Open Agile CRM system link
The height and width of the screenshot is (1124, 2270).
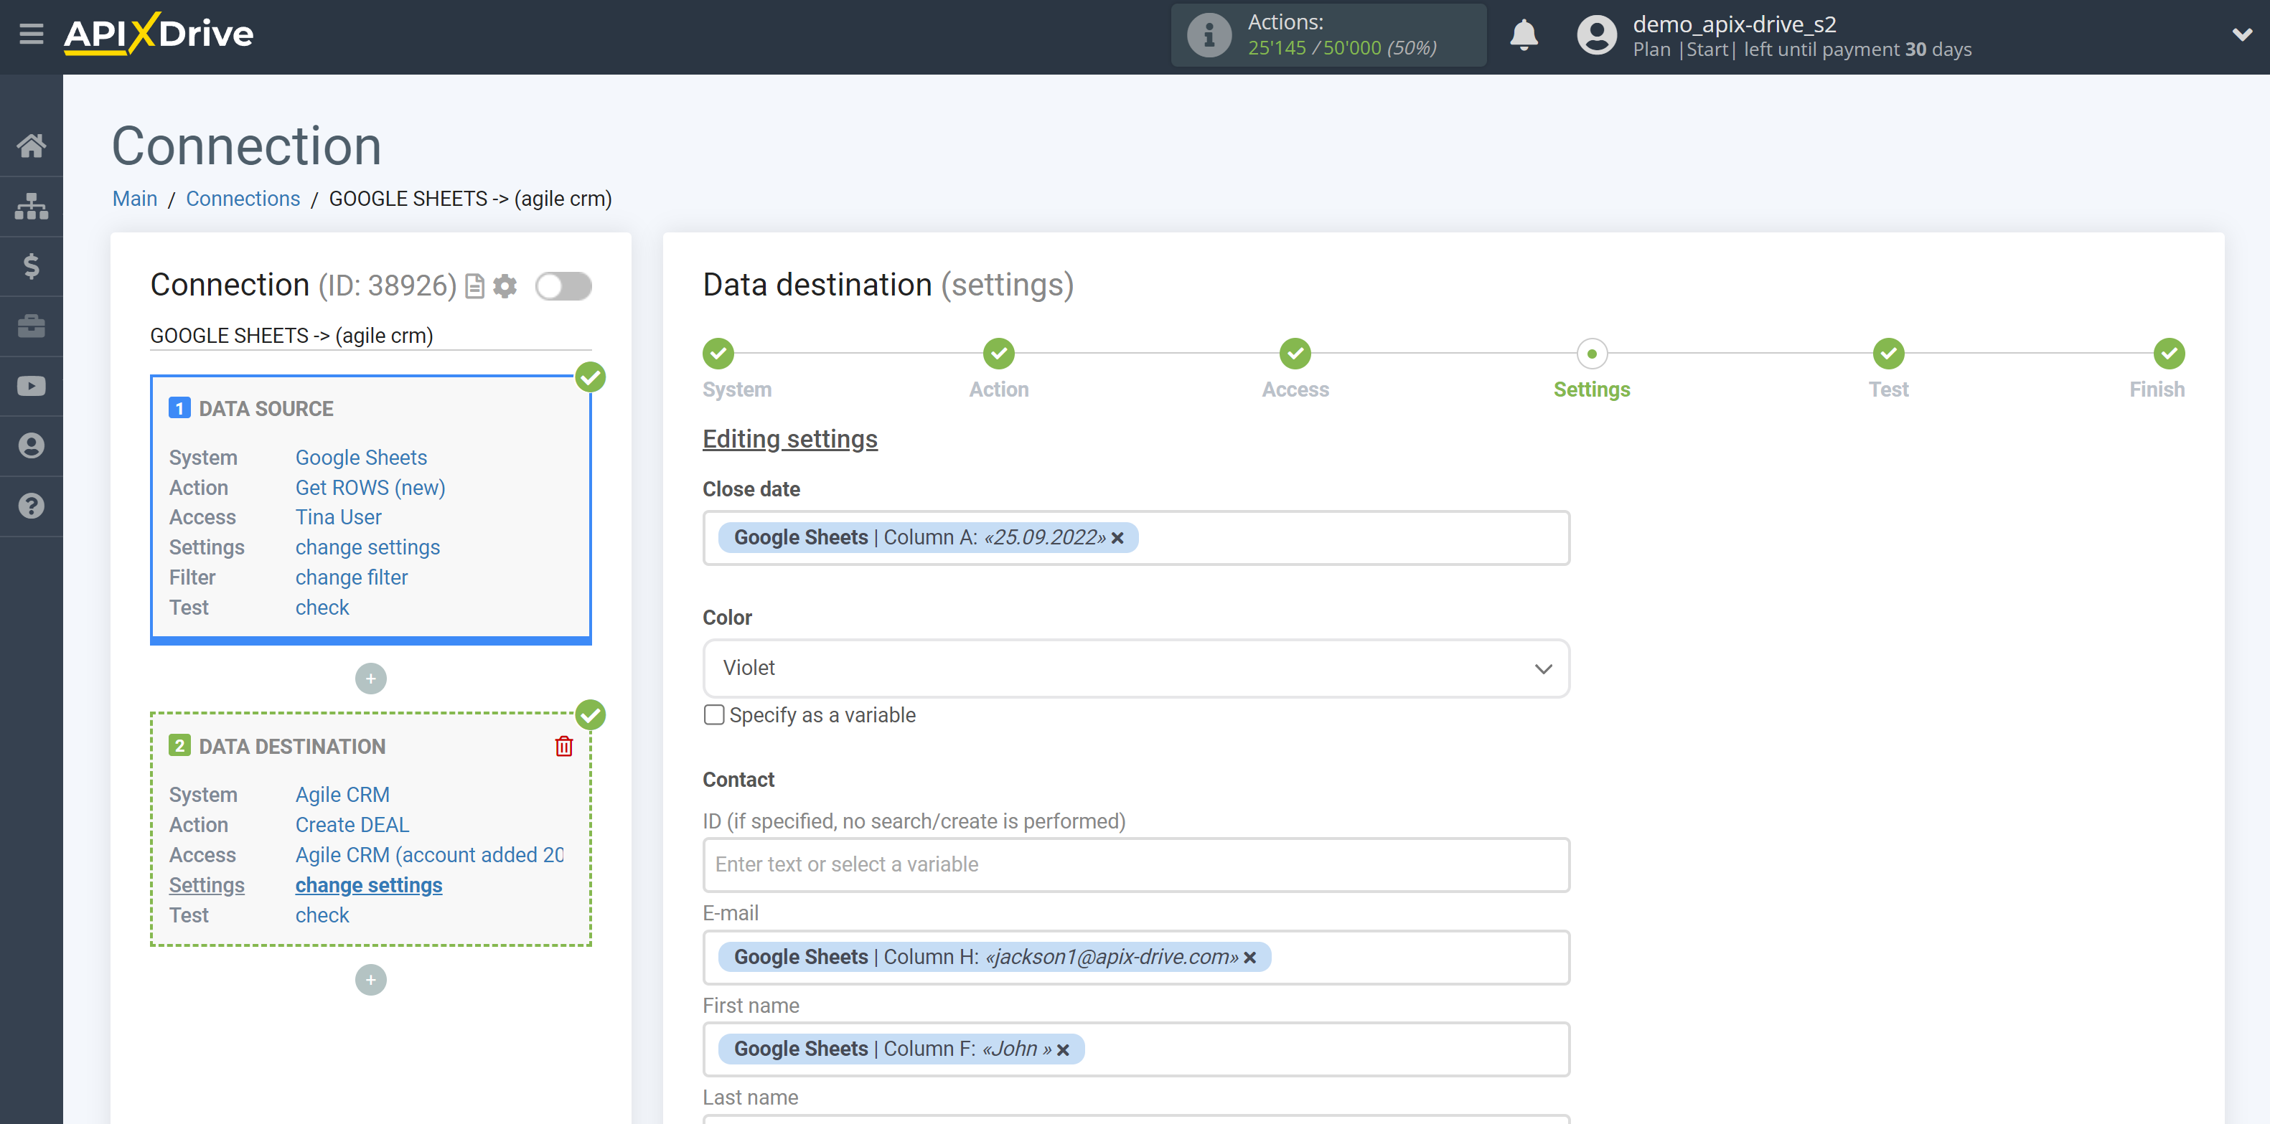342,795
